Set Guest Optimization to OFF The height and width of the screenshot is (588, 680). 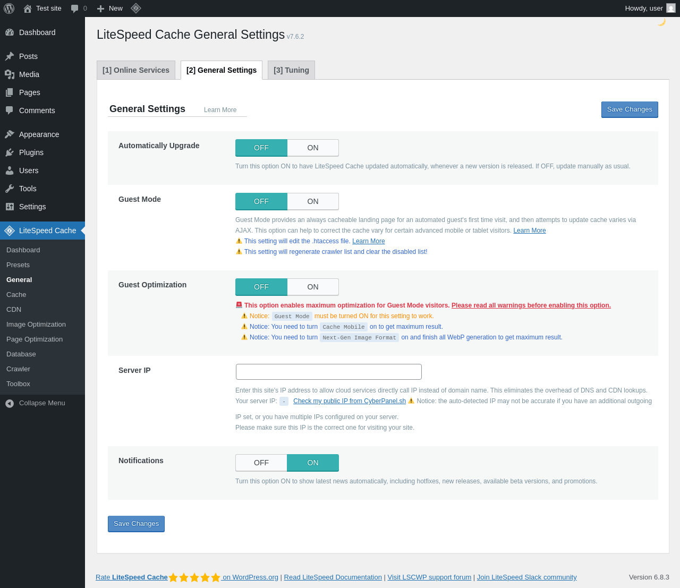point(261,287)
